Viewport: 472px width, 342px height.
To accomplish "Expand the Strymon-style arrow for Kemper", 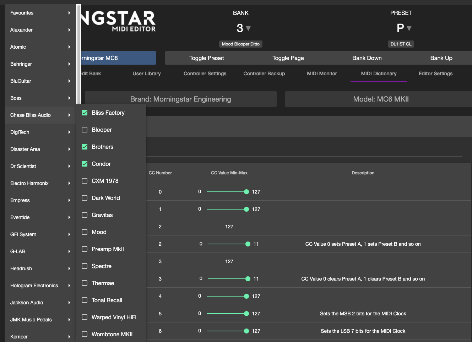I will coord(69,337).
